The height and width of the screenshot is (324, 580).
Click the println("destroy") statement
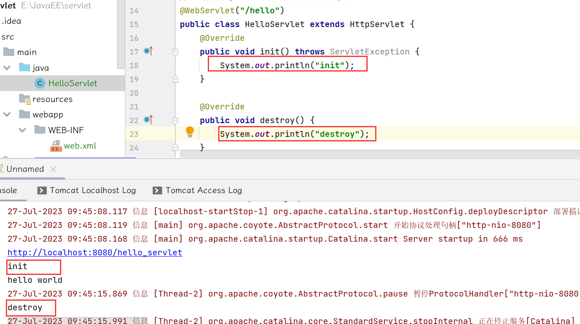tap(294, 134)
